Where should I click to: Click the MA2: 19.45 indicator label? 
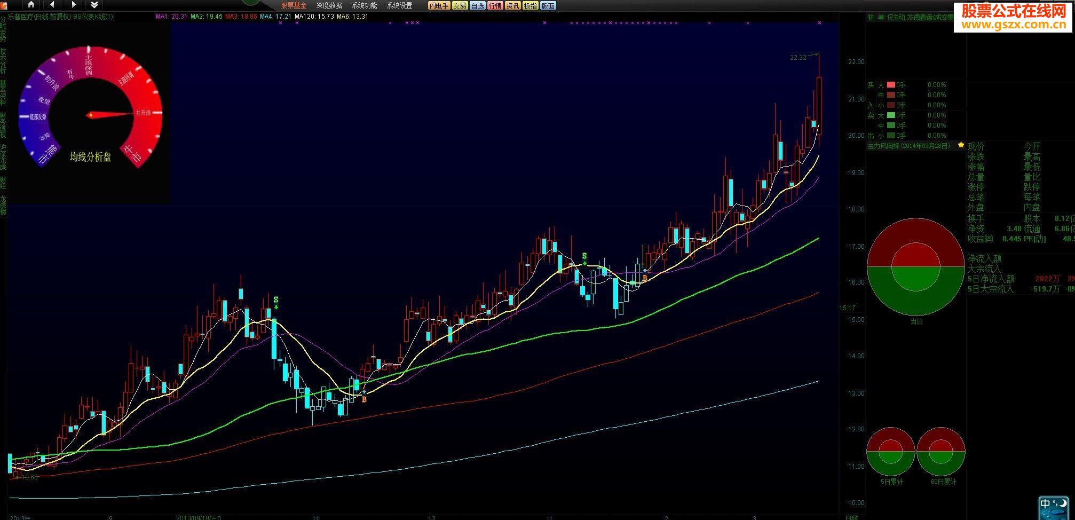(207, 17)
